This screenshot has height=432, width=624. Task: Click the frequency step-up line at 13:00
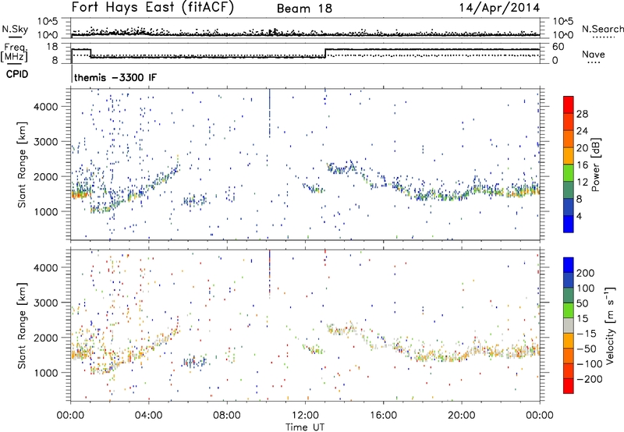pos(325,53)
